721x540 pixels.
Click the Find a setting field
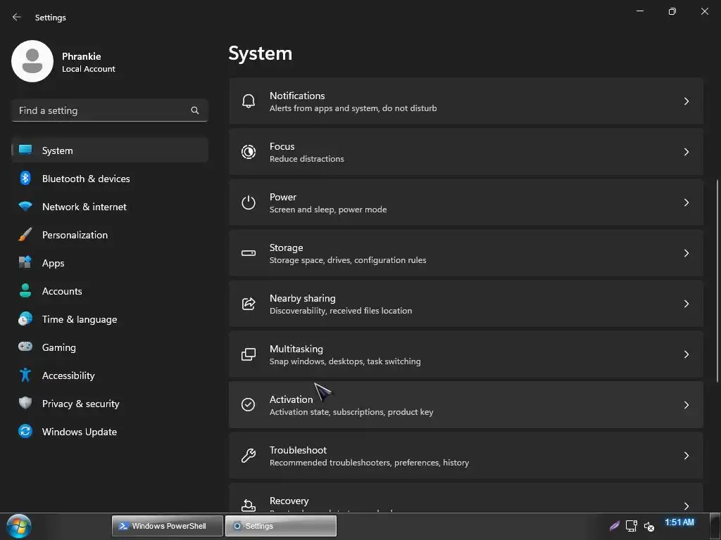pos(102,110)
